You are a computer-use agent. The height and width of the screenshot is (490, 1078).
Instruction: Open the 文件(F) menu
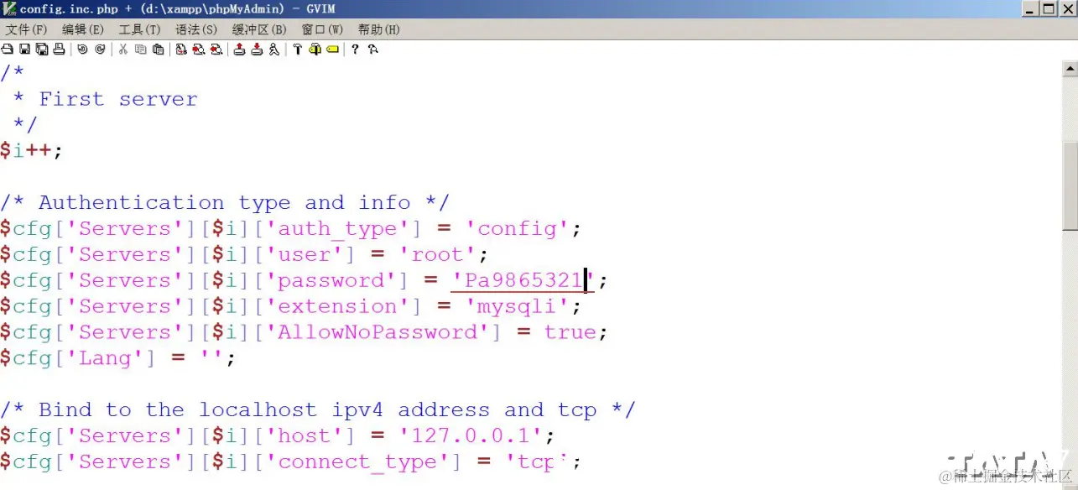coord(26,29)
